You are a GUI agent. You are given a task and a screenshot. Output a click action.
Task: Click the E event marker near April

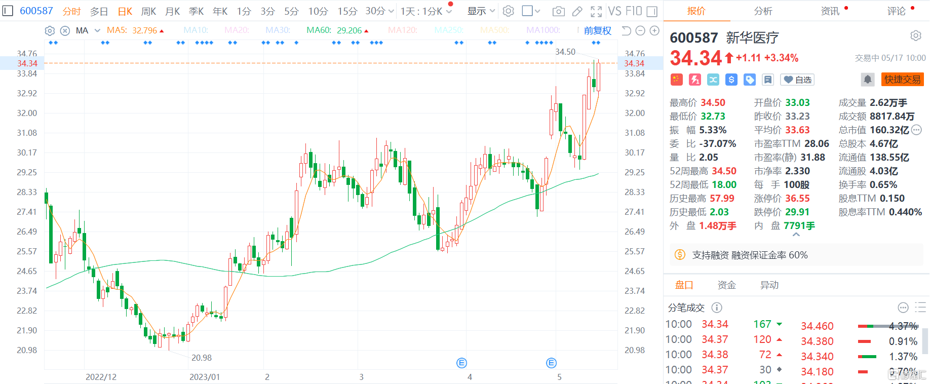point(461,363)
